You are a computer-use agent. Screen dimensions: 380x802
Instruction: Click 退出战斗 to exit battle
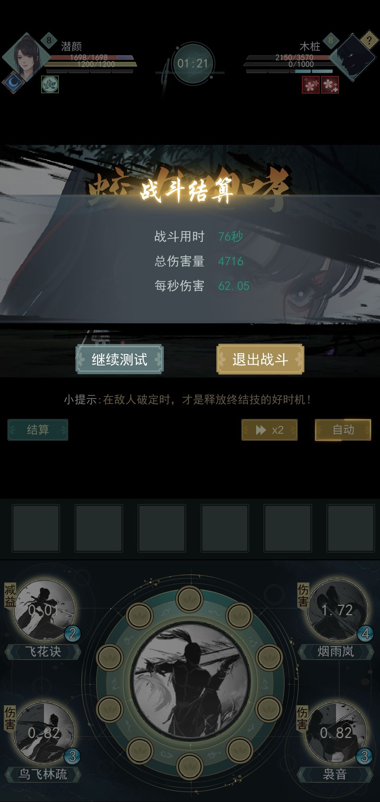(x=260, y=359)
